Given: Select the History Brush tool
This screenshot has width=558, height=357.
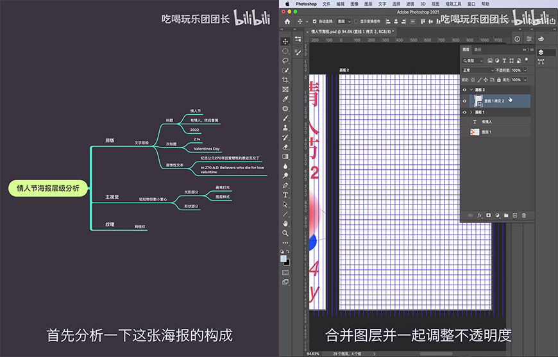Looking at the screenshot, I should (285, 137).
